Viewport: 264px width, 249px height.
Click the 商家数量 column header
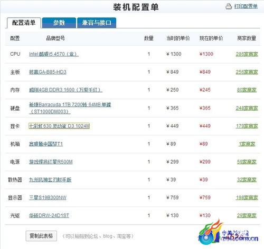click(247, 38)
